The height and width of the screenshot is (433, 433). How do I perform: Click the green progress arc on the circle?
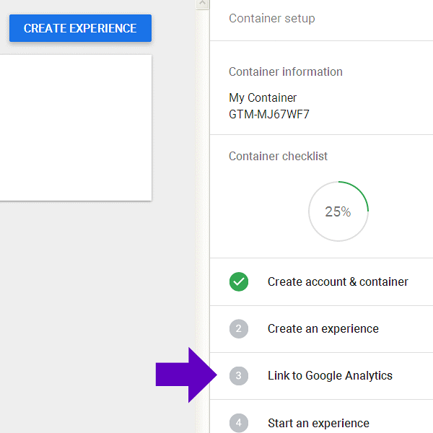click(362, 193)
